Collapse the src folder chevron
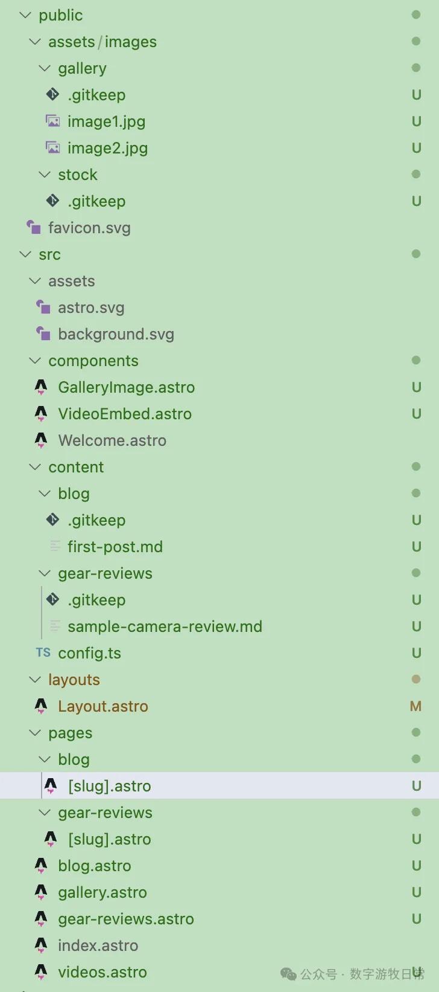This screenshot has height=992, width=439. point(25,254)
